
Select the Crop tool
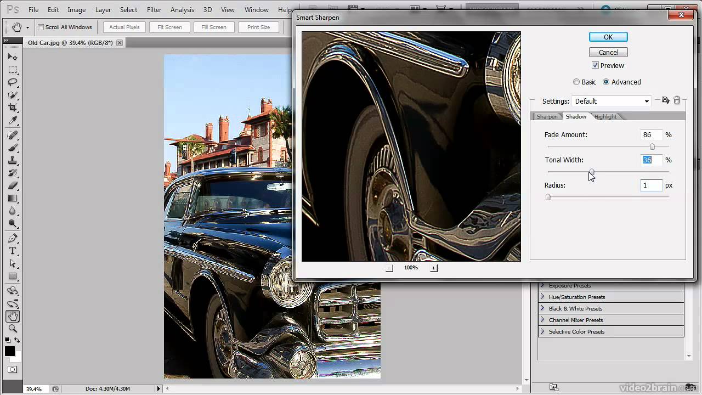tap(13, 108)
